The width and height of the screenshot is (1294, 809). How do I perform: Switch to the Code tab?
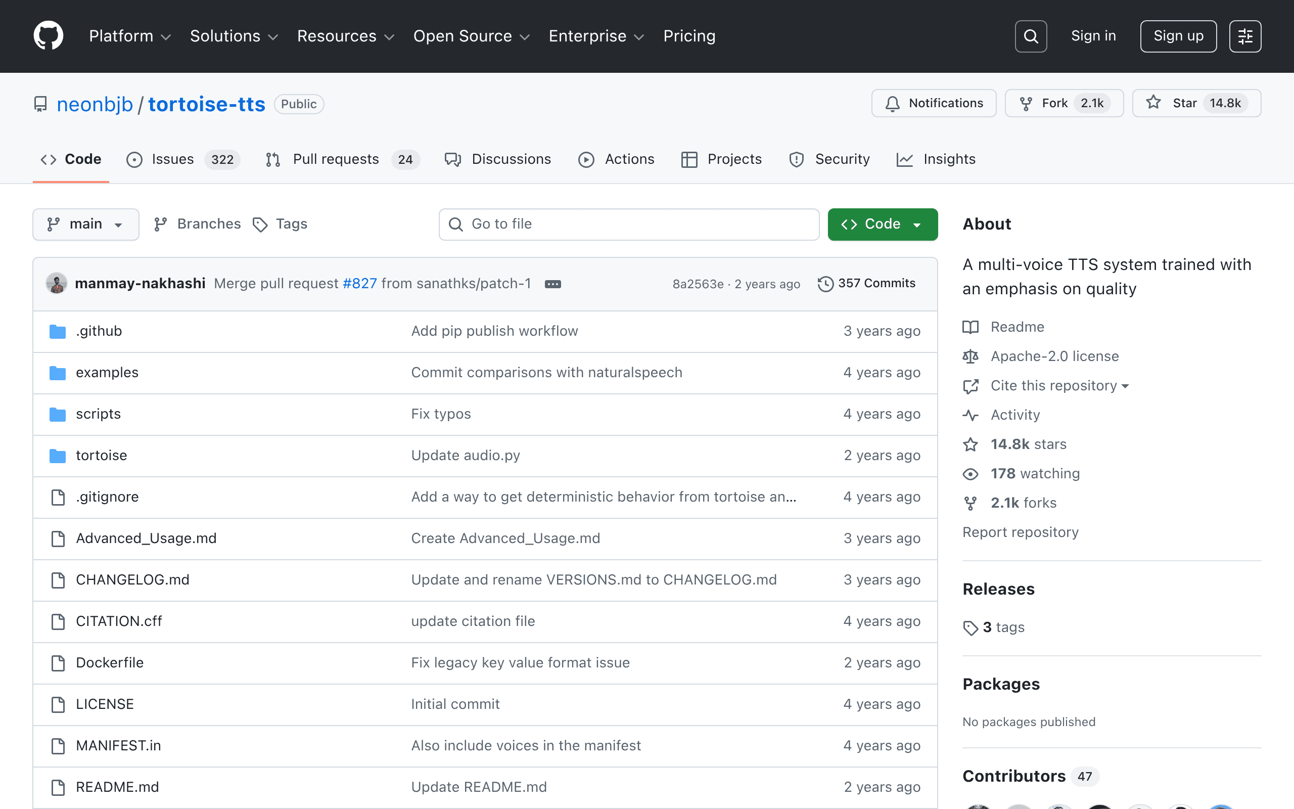(x=71, y=159)
